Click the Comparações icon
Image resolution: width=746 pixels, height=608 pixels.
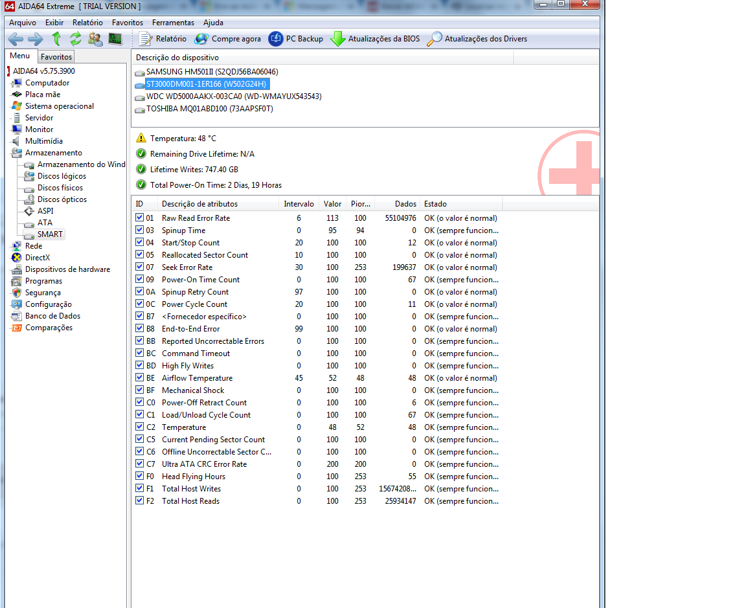17,328
